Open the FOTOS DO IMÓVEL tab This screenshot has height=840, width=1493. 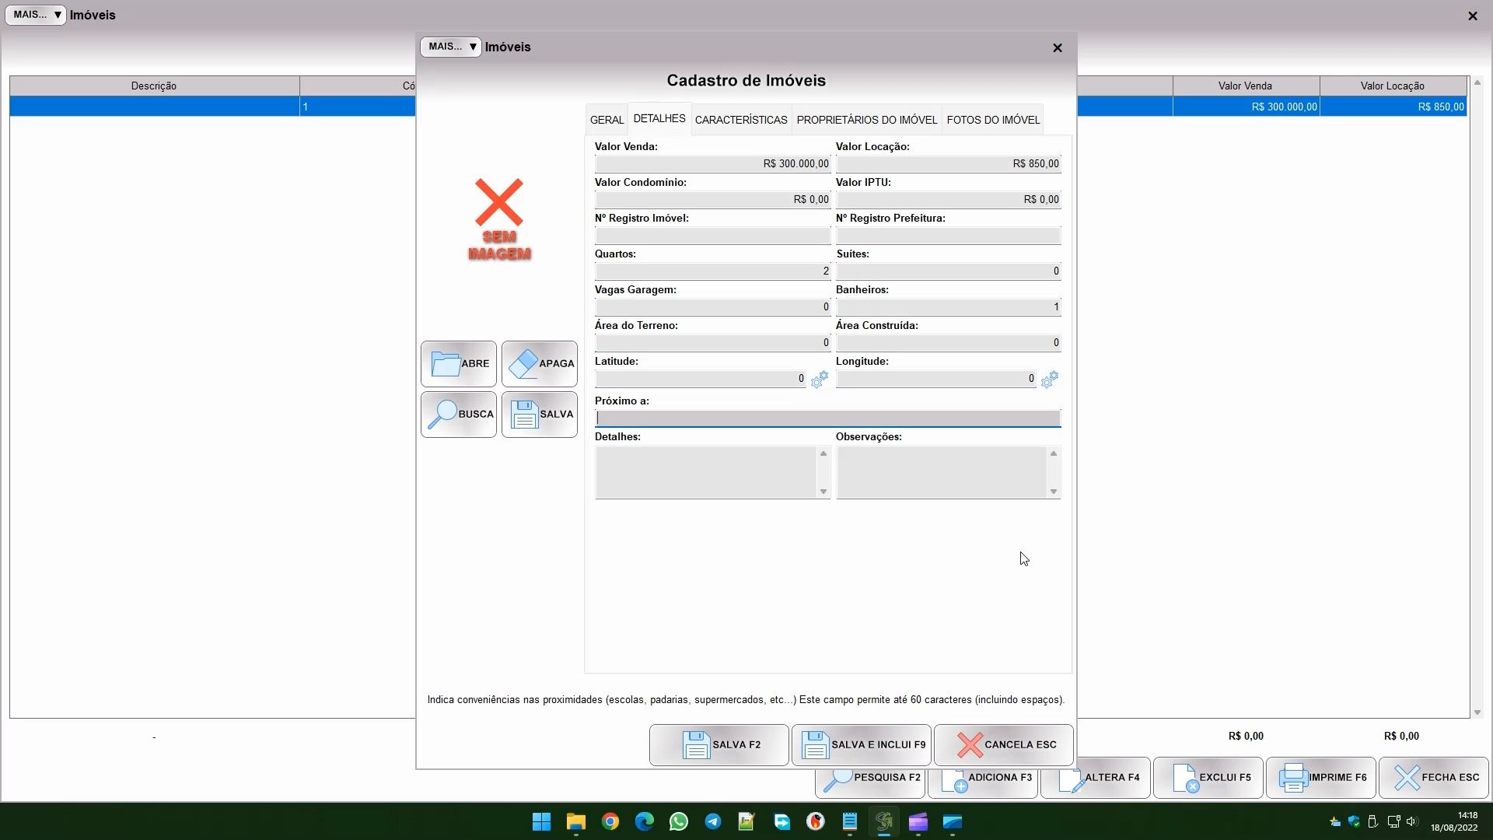(993, 121)
